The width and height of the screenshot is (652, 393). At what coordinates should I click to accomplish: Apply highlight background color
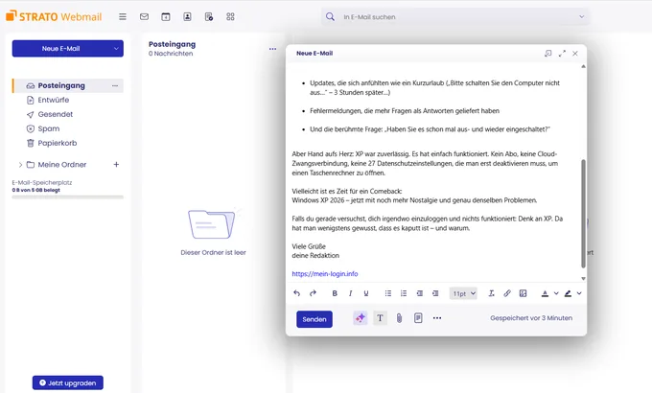[x=568, y=293]
